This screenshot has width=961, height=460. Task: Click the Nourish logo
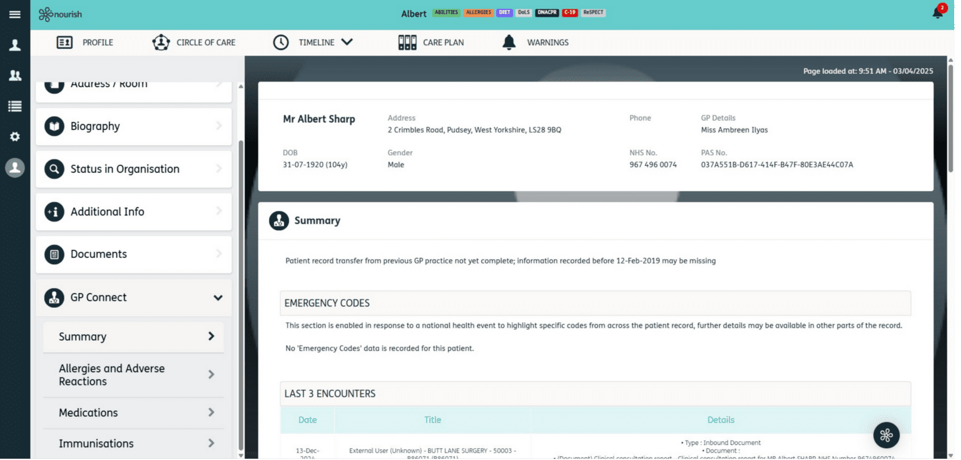coord(61,14)
